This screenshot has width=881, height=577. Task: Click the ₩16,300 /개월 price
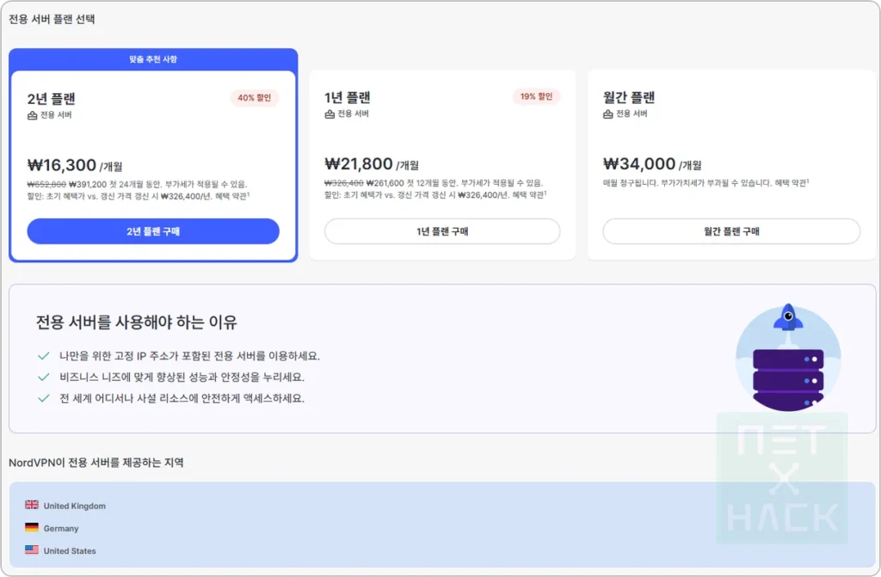point(75,165)
